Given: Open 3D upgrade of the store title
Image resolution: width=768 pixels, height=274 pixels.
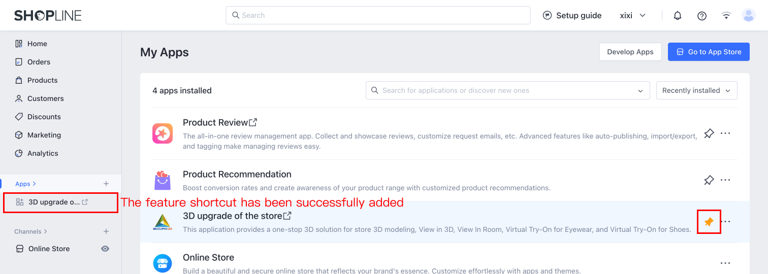Looking at the screenshot, I should (233, 216).
